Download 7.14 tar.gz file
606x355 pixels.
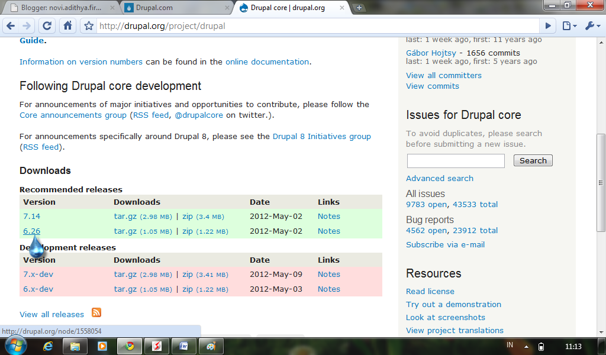(125, 217)
